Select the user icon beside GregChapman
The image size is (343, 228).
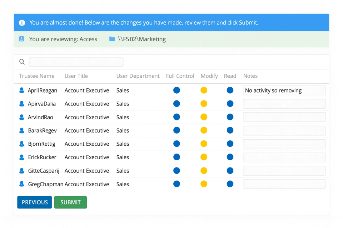[x=22, y=184]
